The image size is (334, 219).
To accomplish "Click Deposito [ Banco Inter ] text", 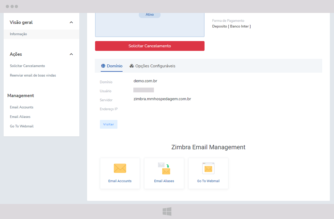I will tap(232, 26).
